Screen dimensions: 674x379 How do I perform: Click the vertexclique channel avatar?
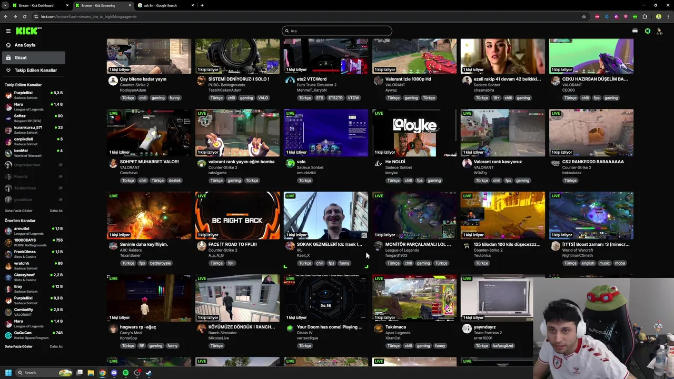[x=290, y=328]
